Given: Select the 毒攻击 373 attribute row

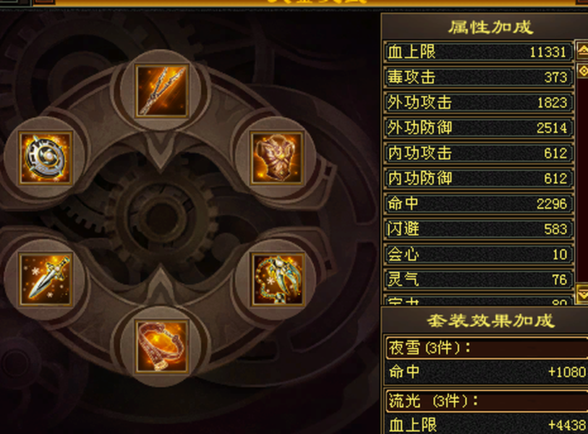Looking at the screenshot, I should [x=479, y=77].
